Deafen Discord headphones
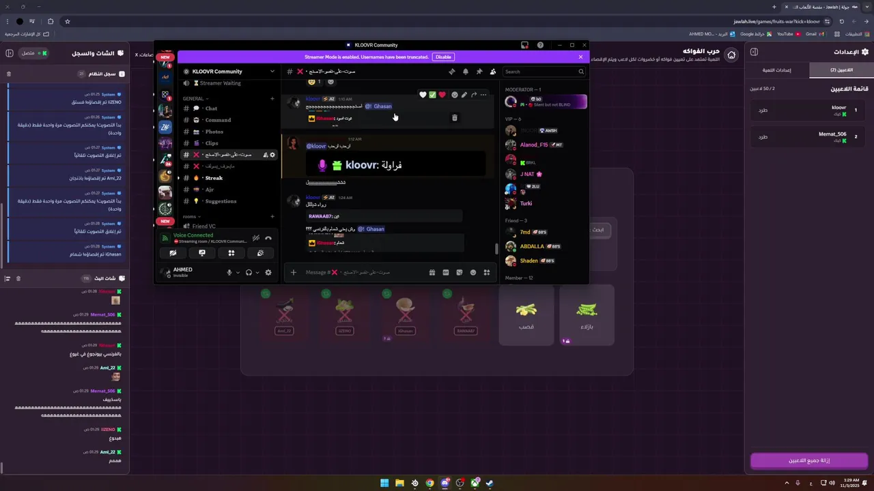Viewport: 874px width, 491px height. point(249,273)
